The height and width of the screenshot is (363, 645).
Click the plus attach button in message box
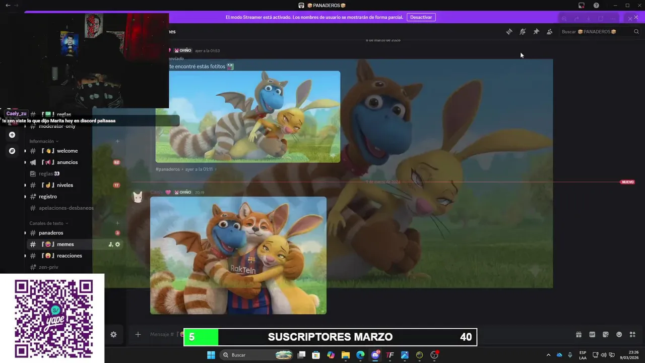pyautogui.click(x=138, y=334)
